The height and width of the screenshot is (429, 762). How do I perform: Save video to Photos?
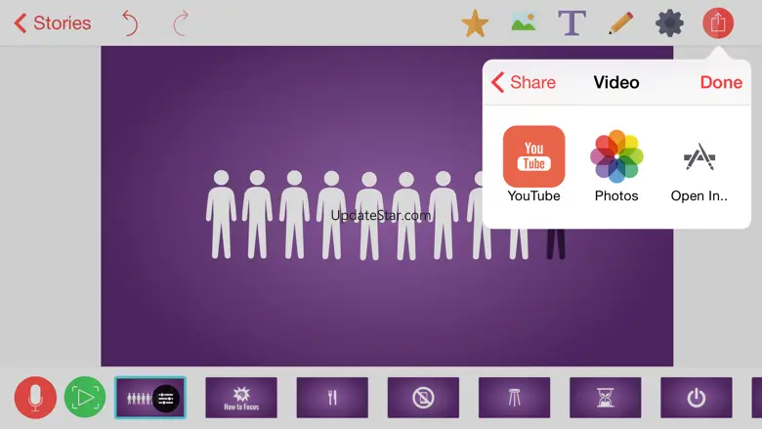(616, 165)
